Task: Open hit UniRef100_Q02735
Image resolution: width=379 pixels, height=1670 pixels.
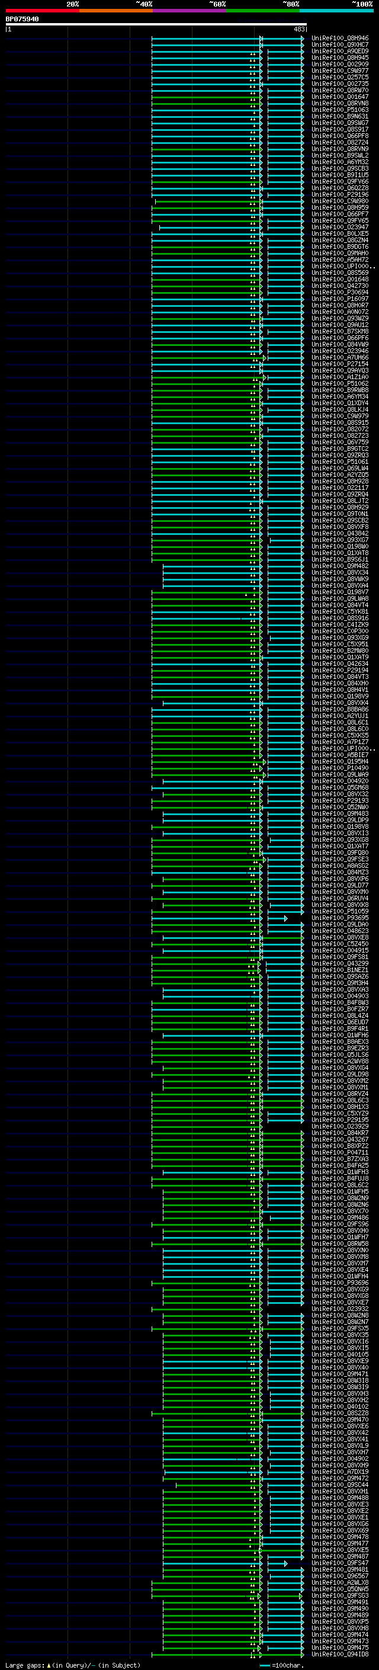Action: tap(340, 84)
